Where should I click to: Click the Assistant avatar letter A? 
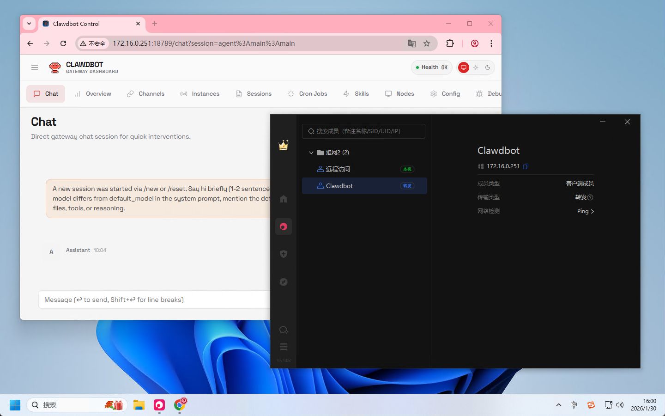(51, 252)
